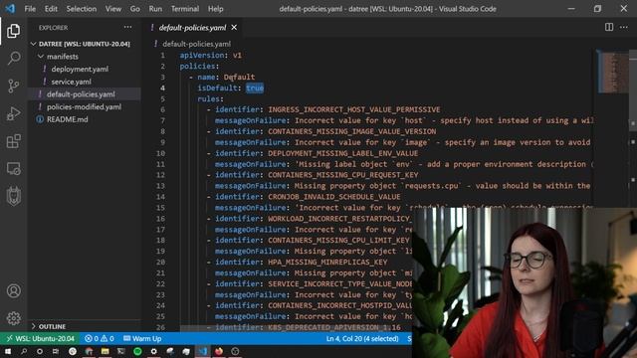Open the Help menu
Image resolution: width=637 pixels, height=358 pixels.
pyautogui.click(x=216, y=9)
